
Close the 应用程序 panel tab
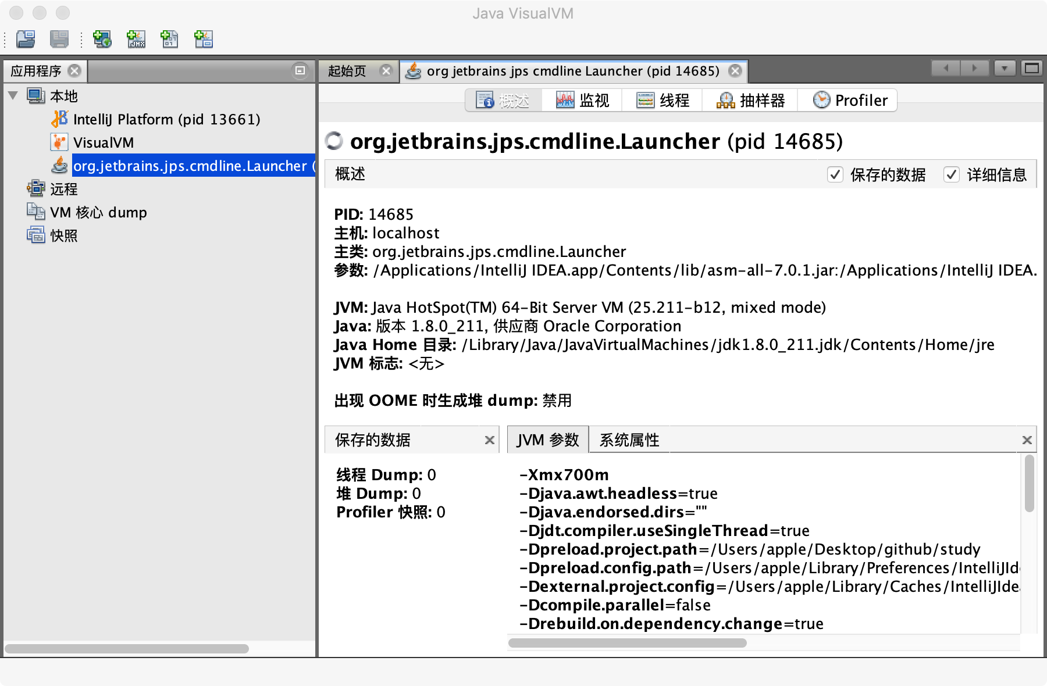74,71
